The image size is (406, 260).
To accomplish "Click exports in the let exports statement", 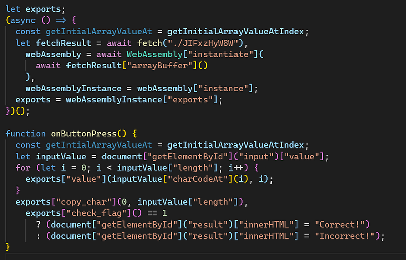I will pos(43,9).
